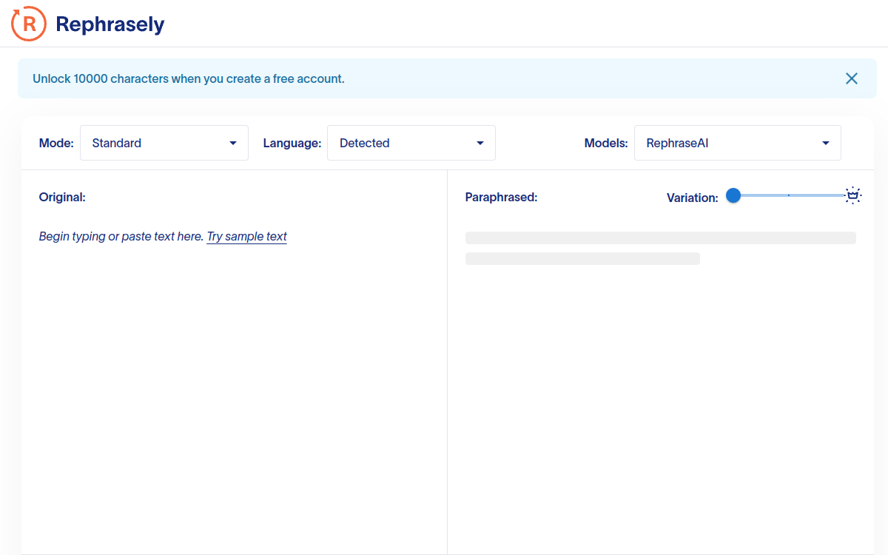Image resolution: width=888 pixels, height=555 pixels.
Task: Expand the RephraseAI models dropdown
Action: [737, 143]
